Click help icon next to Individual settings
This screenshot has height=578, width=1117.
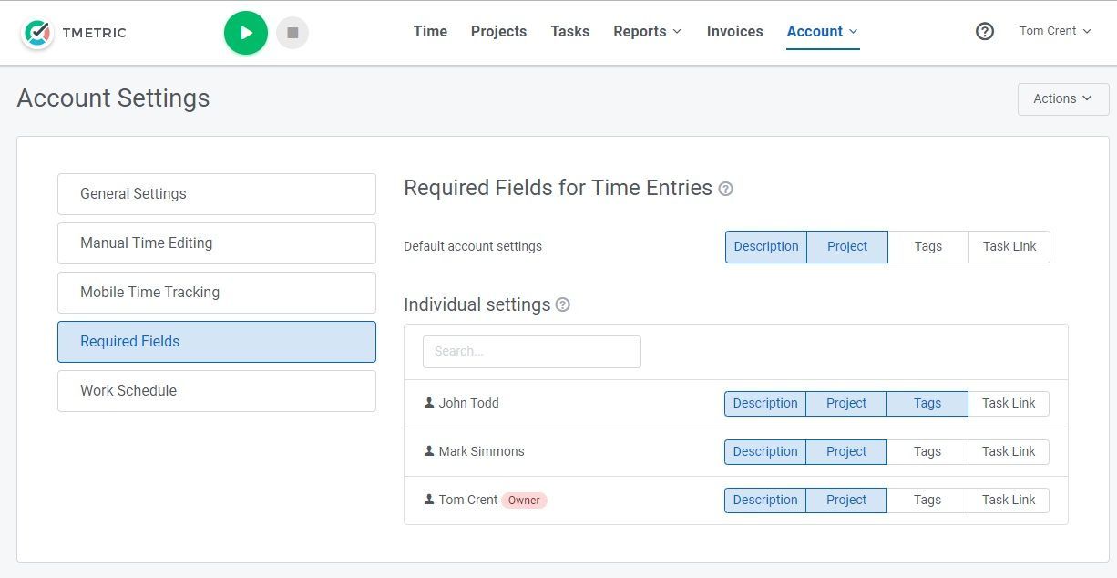point(563,304)
